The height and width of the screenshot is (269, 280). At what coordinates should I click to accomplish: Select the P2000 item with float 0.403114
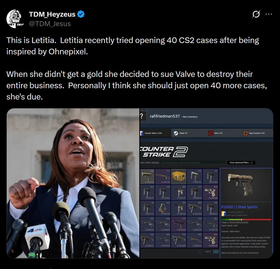click(147, 176)
